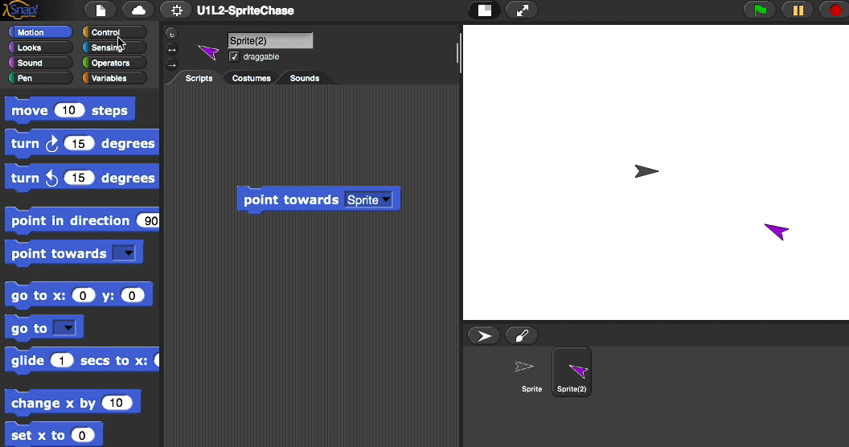Select the Sensing palette category

tap(114, 47)
